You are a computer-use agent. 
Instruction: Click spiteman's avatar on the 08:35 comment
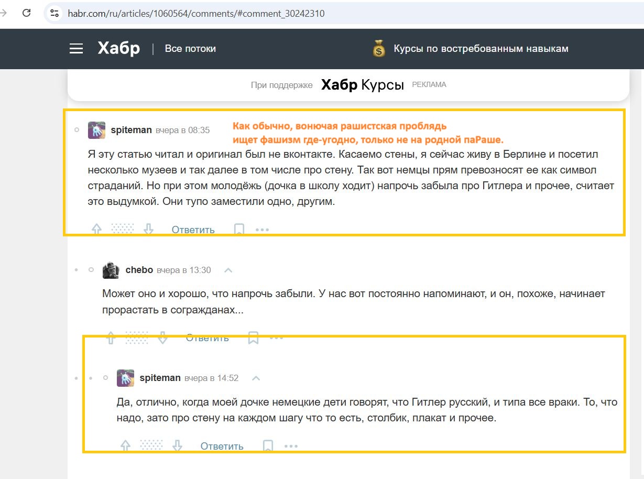[96, 130]
